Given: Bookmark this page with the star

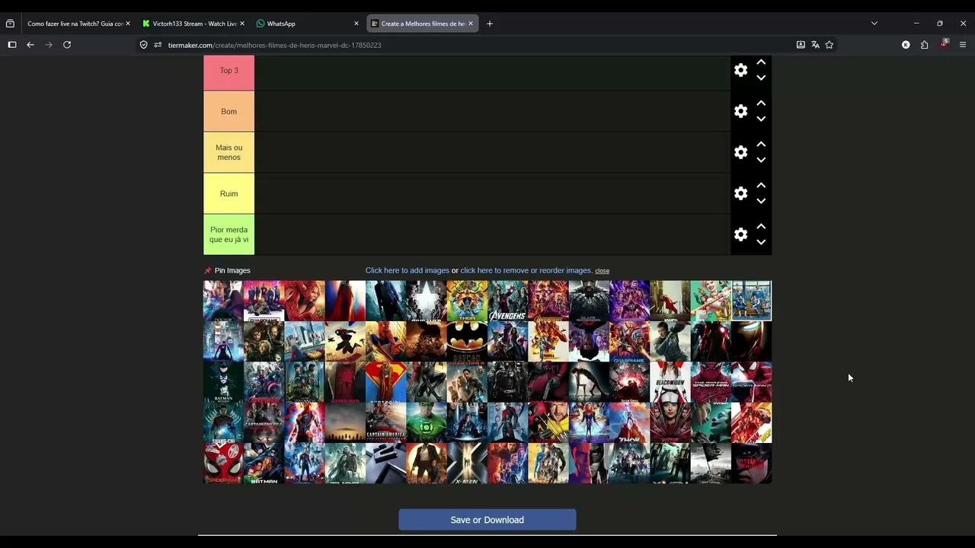Looking at the screenshot, I should coord(830,45).
